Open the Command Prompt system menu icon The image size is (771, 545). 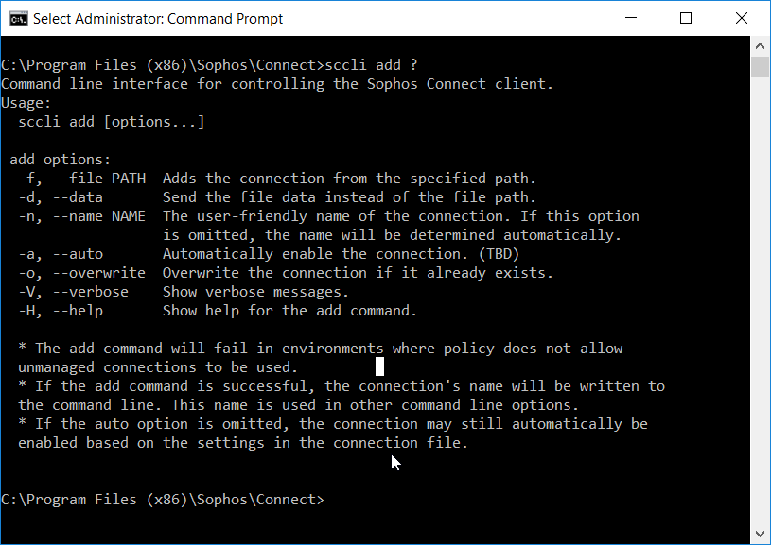(x=17, y=18)
